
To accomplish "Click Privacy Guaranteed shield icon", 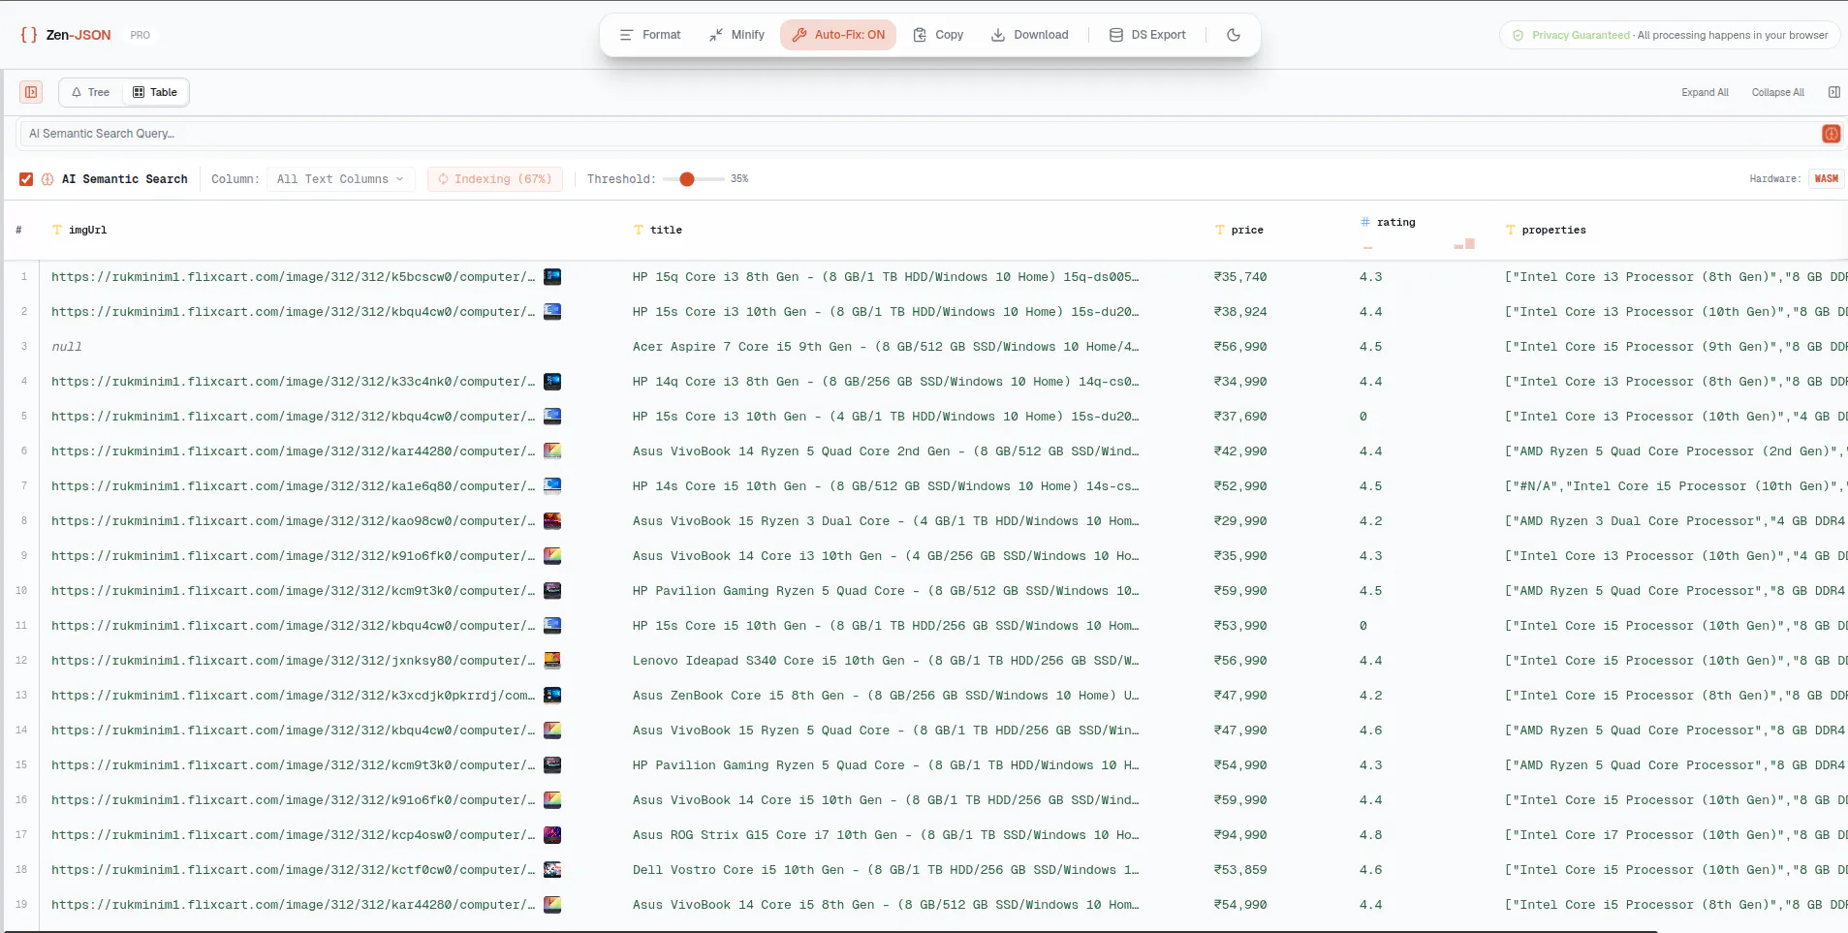I will pyautogui.click(x=1518, y=35).
